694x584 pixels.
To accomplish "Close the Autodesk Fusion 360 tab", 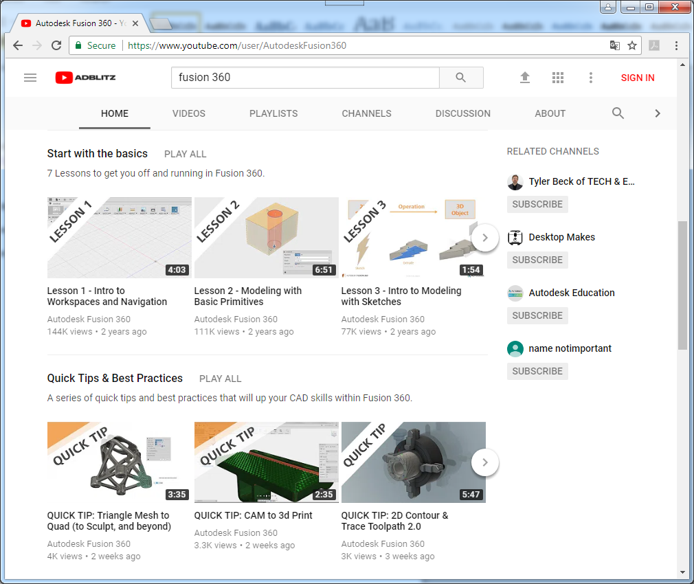I will pyautogui.click(x=135, y=23).
